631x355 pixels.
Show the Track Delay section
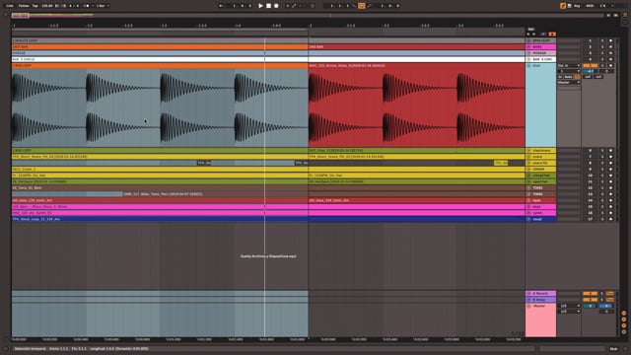pyautogui.click(x=624, y=332)
